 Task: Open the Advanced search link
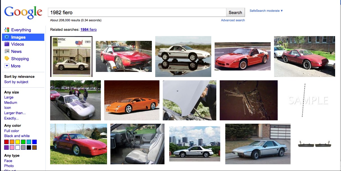[233, 20]
